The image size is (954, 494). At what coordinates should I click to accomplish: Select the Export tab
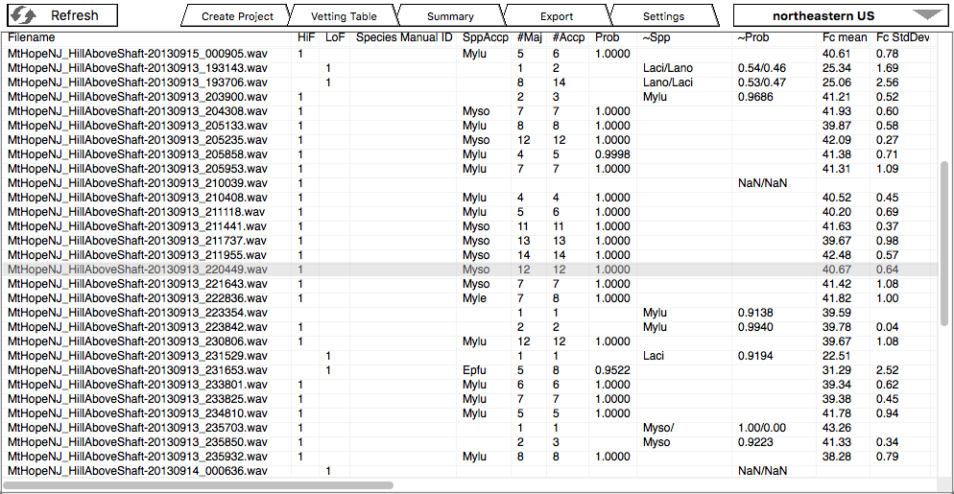point(557,16)
